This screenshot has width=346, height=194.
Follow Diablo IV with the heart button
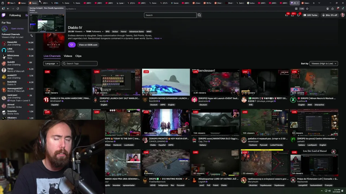[x=71, y=45]
